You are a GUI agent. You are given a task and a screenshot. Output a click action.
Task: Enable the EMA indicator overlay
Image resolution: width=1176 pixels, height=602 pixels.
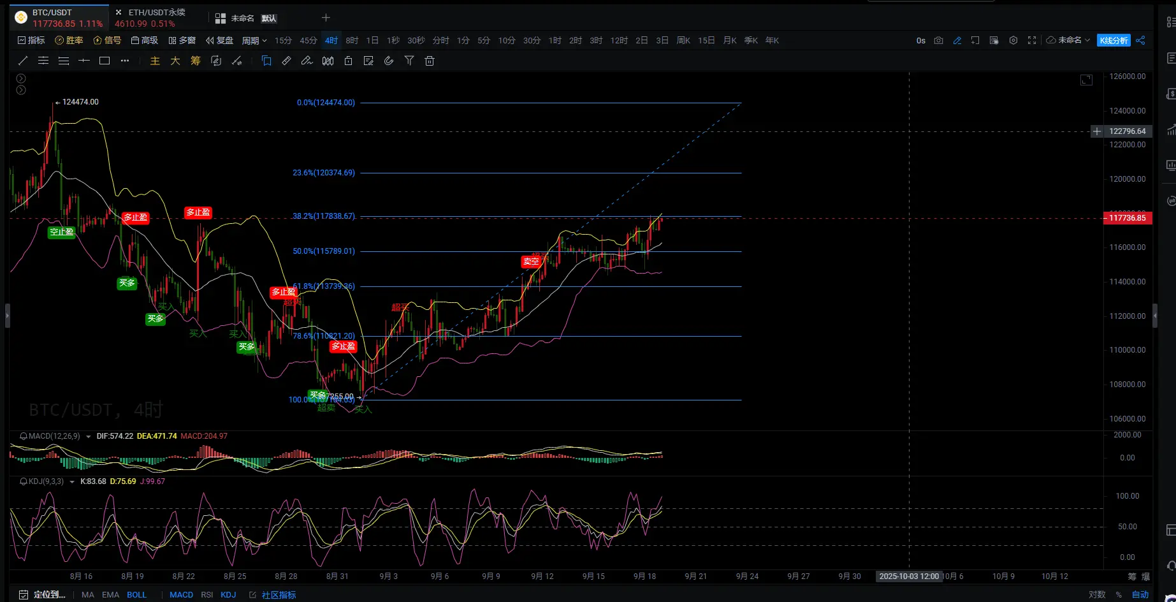coord(110,594)
